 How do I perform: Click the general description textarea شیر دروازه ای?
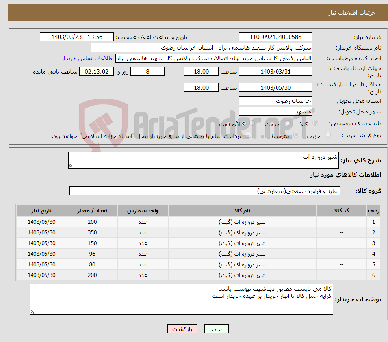(203, 160)
